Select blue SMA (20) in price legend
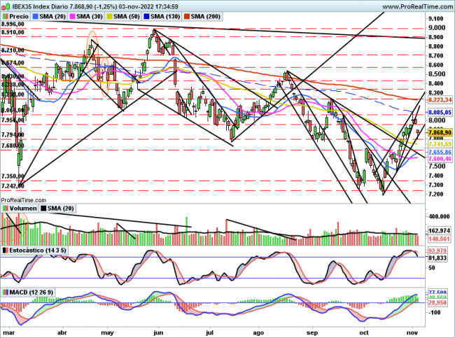Image resolution: width=455 pixels, height=338 pixels. pos(49,17)
